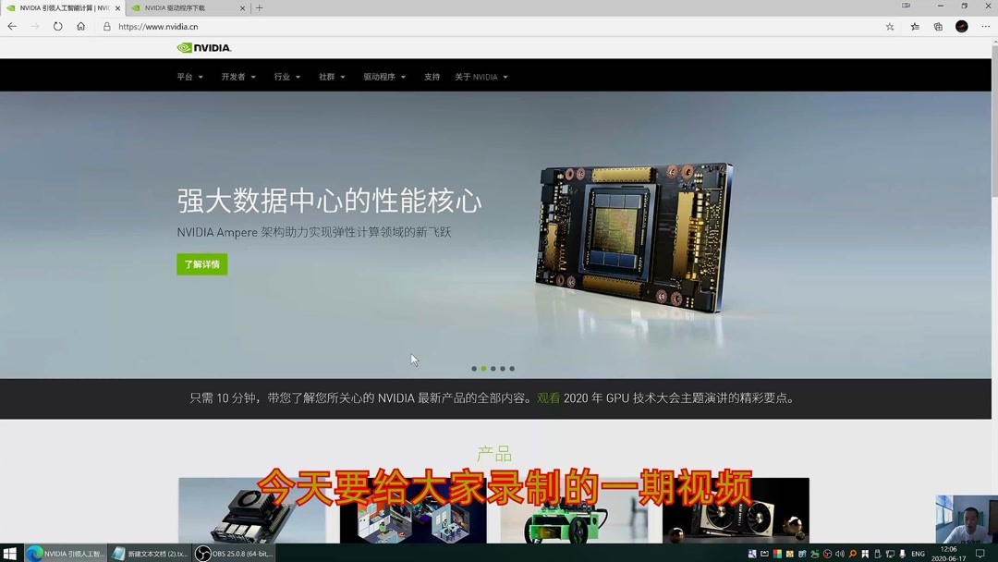Image resolution: width=998 pixels, height=562 pixels.
Task: Click the Windows Start button
Action: [12, 553]
